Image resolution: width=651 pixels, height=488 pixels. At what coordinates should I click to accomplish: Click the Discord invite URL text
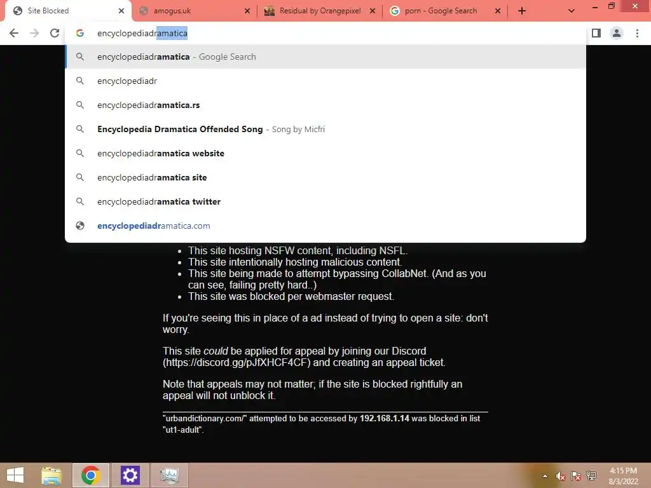pyautogui.click(x=236, y=363)
